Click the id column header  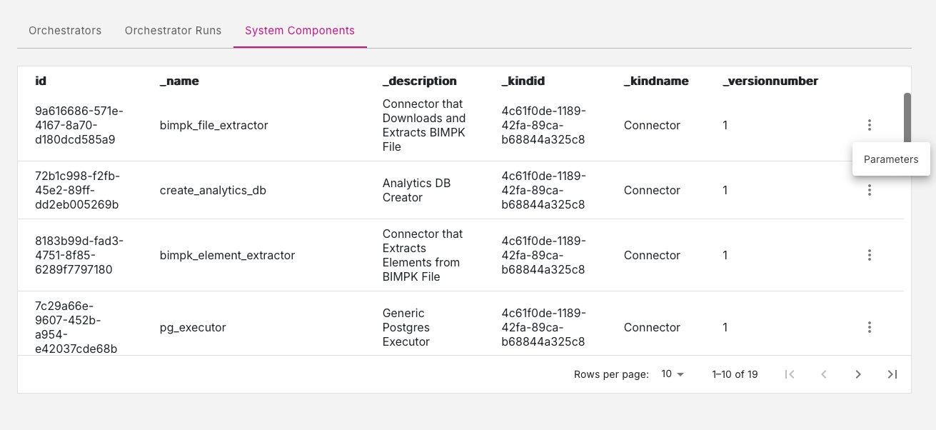pyautogui.click(x=41, y=81)
